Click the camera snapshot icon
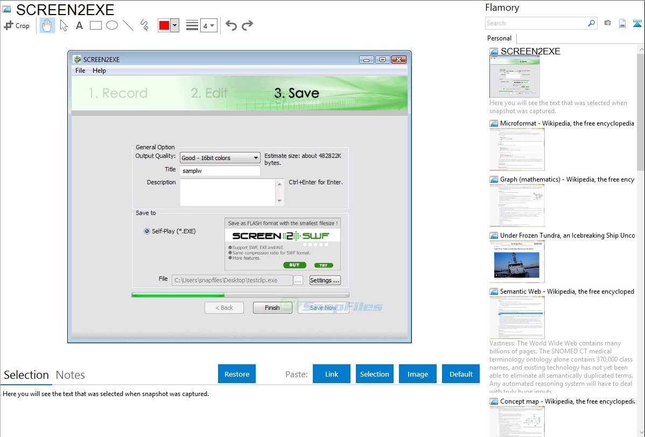The height and width of the screenshot is (437, 645). tap(607, 23)
